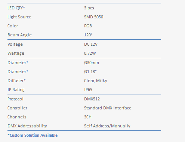Click the Standard DMX Interface text
The height and width of the screenshot is (142, 185).
[x=108, y=108]
